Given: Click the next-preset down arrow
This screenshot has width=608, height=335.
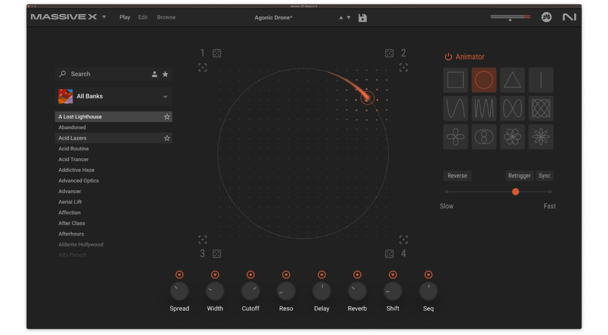Looking at the screenshot, I should (348, 17).
